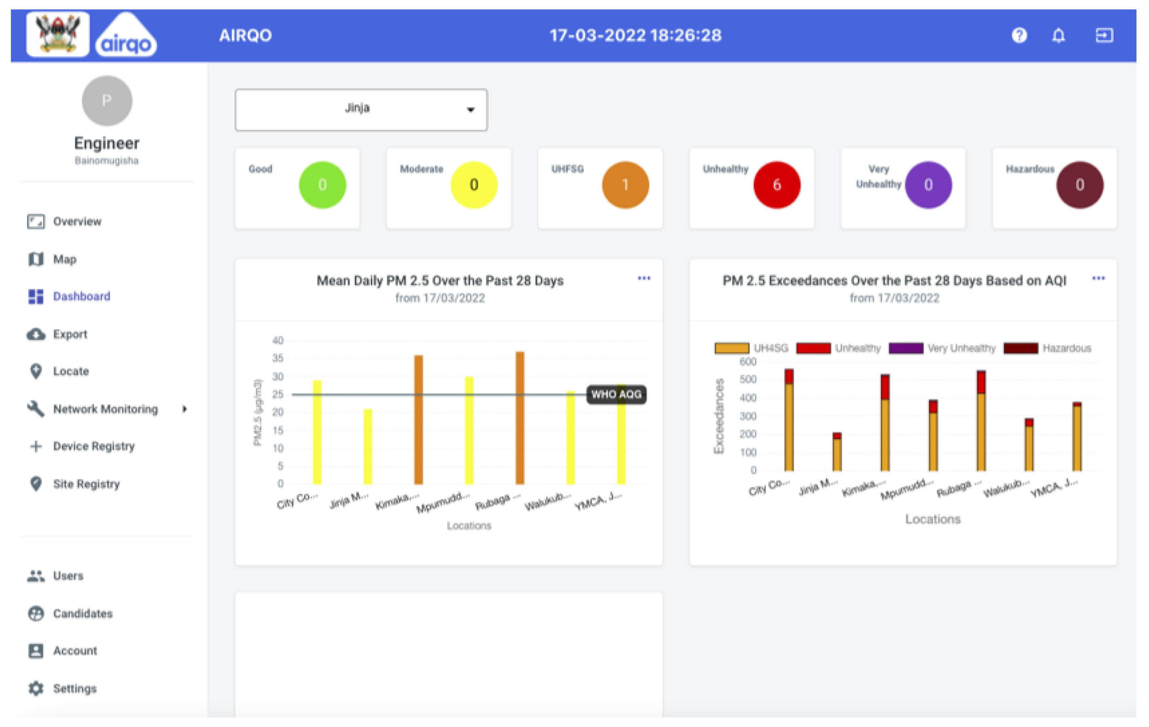Open PM 2.5 Exceedances chart options menu
This screenshot has width=1149, height=727.
point(1098,278)
